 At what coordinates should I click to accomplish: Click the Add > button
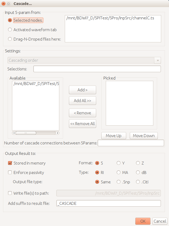pos(83,90)
